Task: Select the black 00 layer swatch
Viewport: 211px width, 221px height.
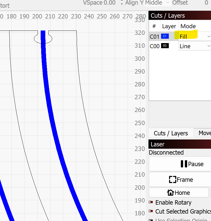Action: point(165,46)
